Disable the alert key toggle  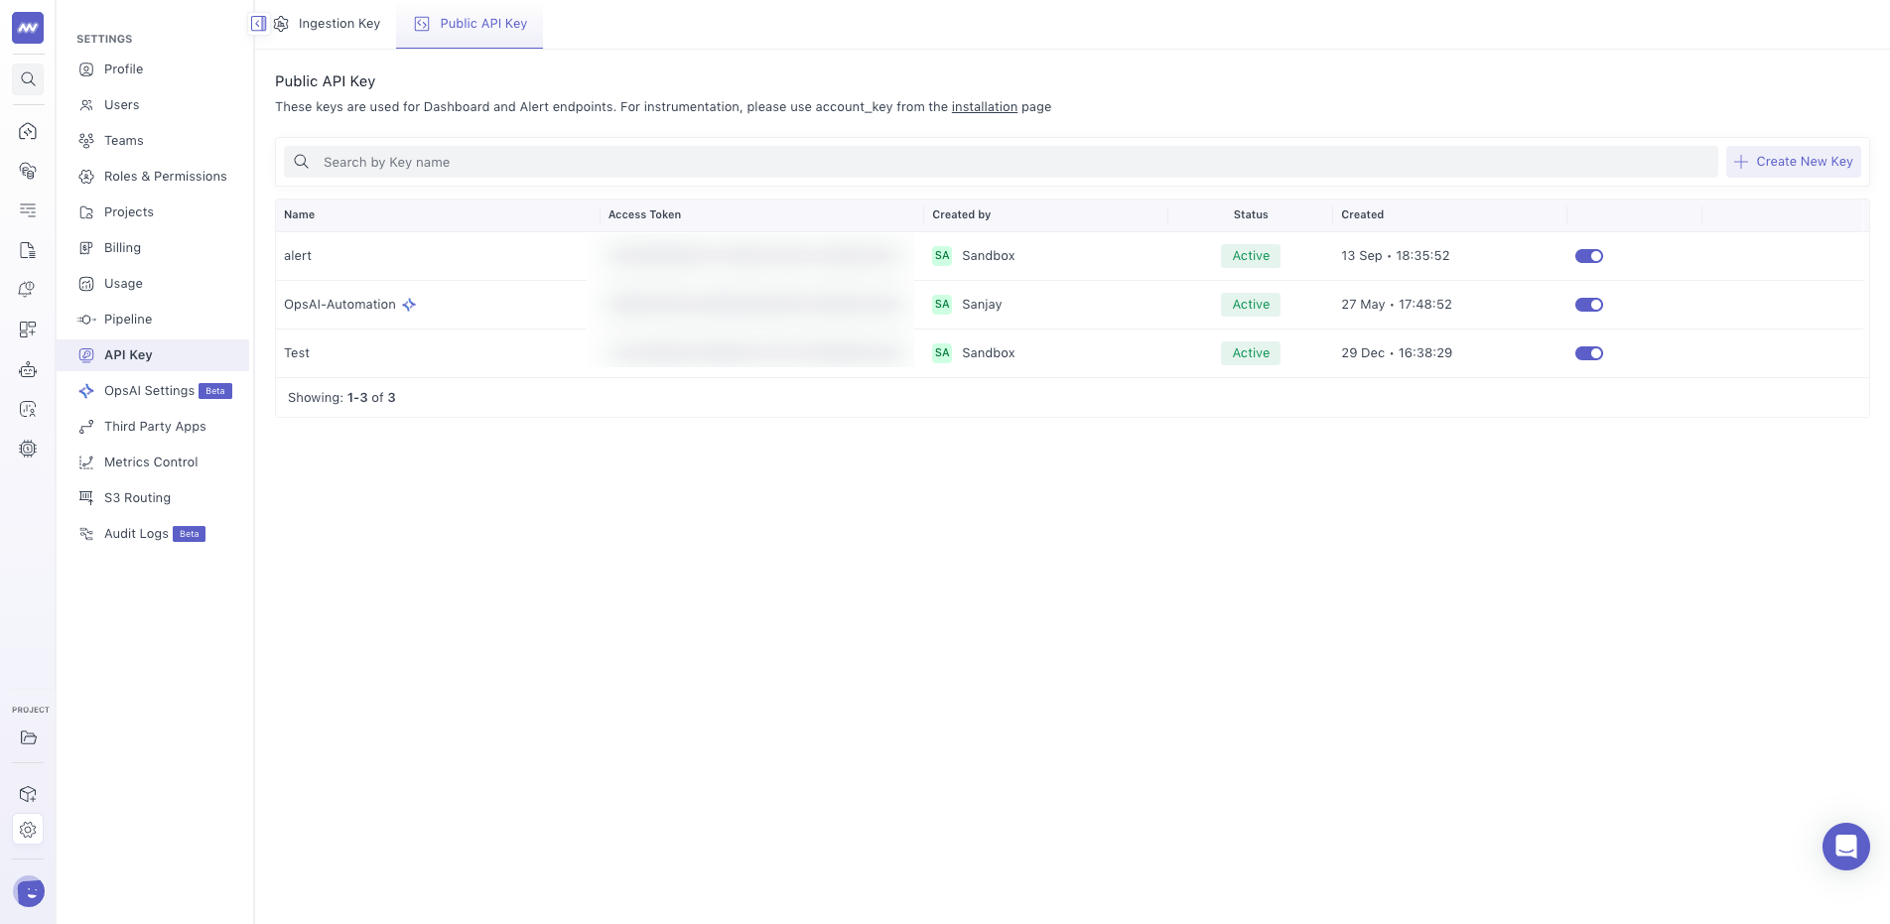[x=1589, y=256]
